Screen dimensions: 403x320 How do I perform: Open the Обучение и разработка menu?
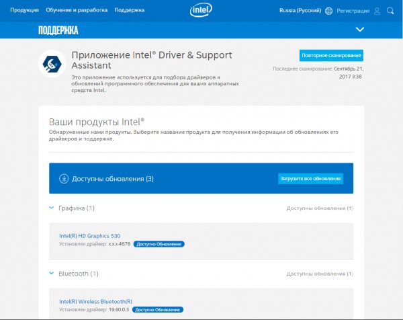pos(77,10)
